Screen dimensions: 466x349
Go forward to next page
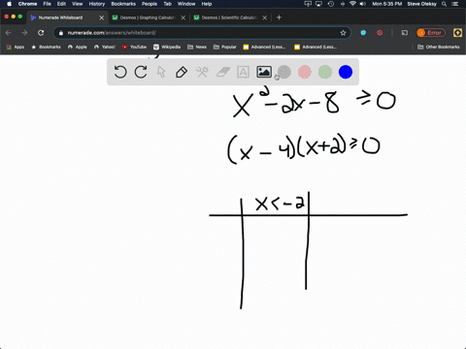[24, 33]
